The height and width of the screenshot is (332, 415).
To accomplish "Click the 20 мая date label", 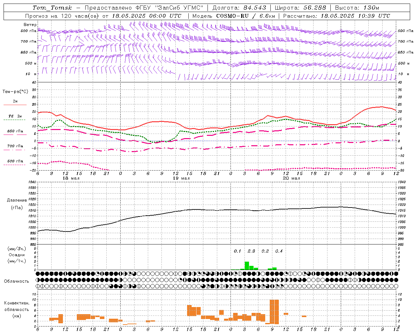I will [x=291, y=178].
